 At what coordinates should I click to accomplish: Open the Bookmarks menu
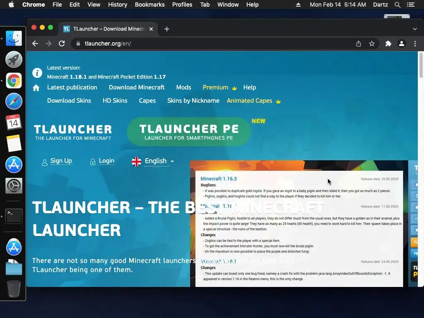pyautogui.click(x=150, y=5)
